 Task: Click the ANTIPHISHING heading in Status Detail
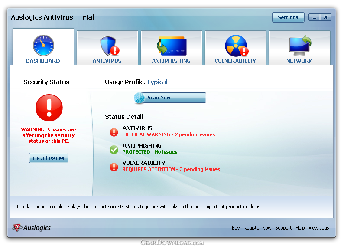tap(142, 146)
